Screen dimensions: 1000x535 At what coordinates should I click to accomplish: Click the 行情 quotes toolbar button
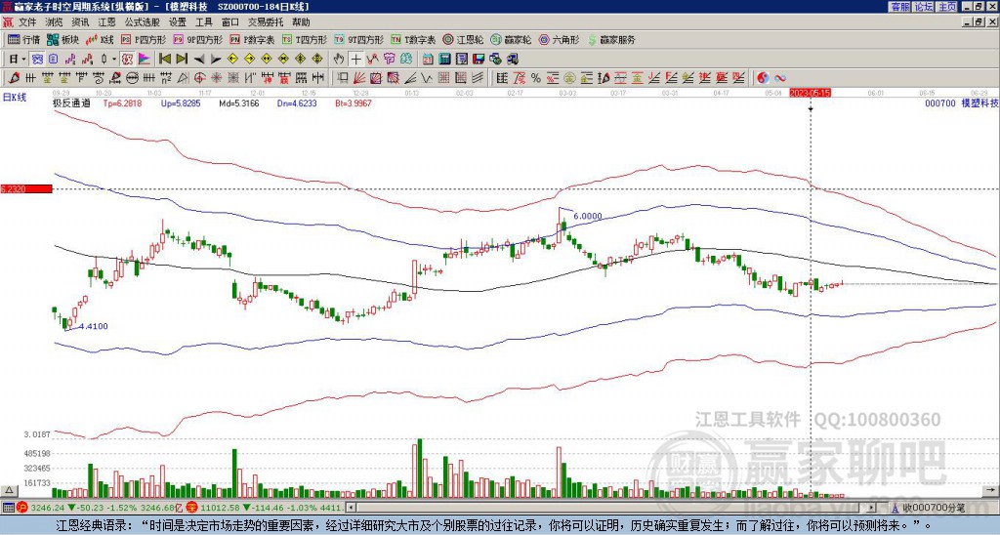(24, 39)
